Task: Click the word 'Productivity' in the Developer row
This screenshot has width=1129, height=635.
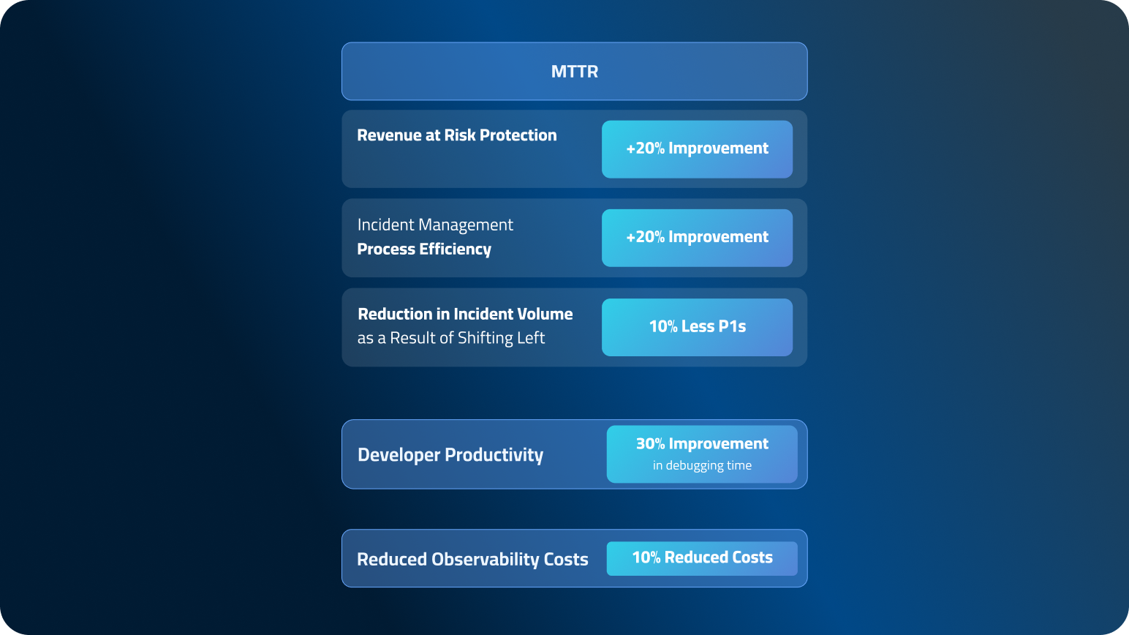Action: 494,455
